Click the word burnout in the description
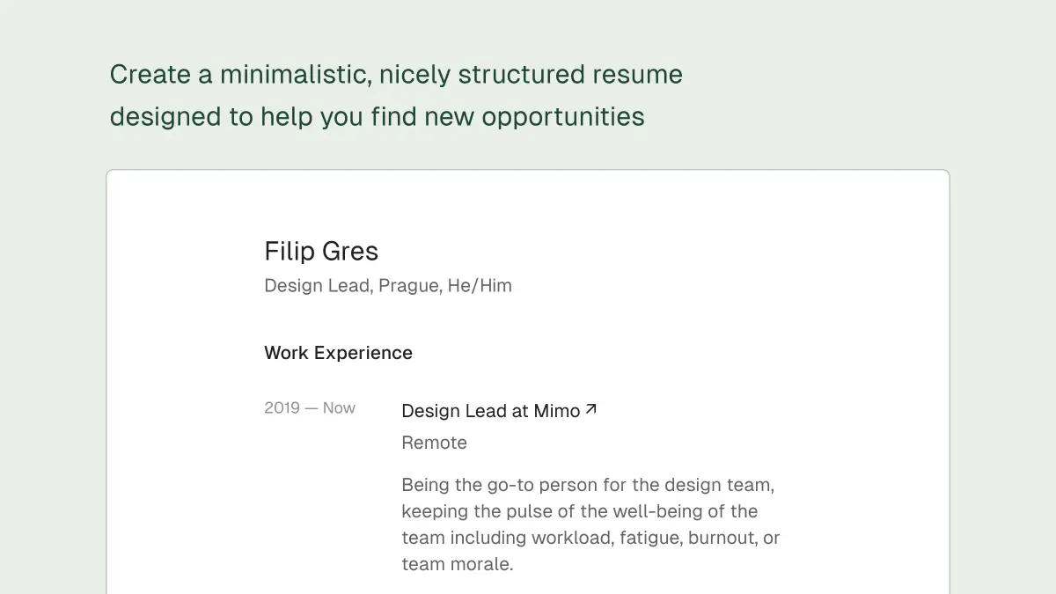Viewport: 1056px width, 594px height. pyautogui.click(x=724, y=538)
